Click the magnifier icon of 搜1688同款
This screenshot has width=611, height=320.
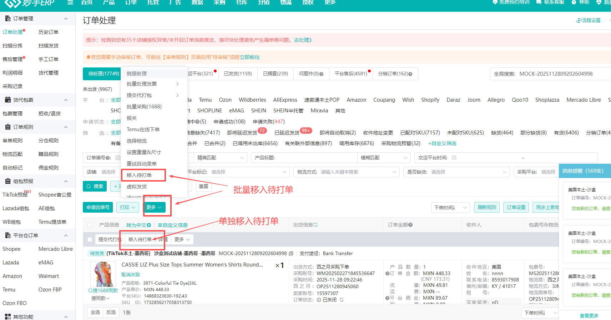[90, 290]
